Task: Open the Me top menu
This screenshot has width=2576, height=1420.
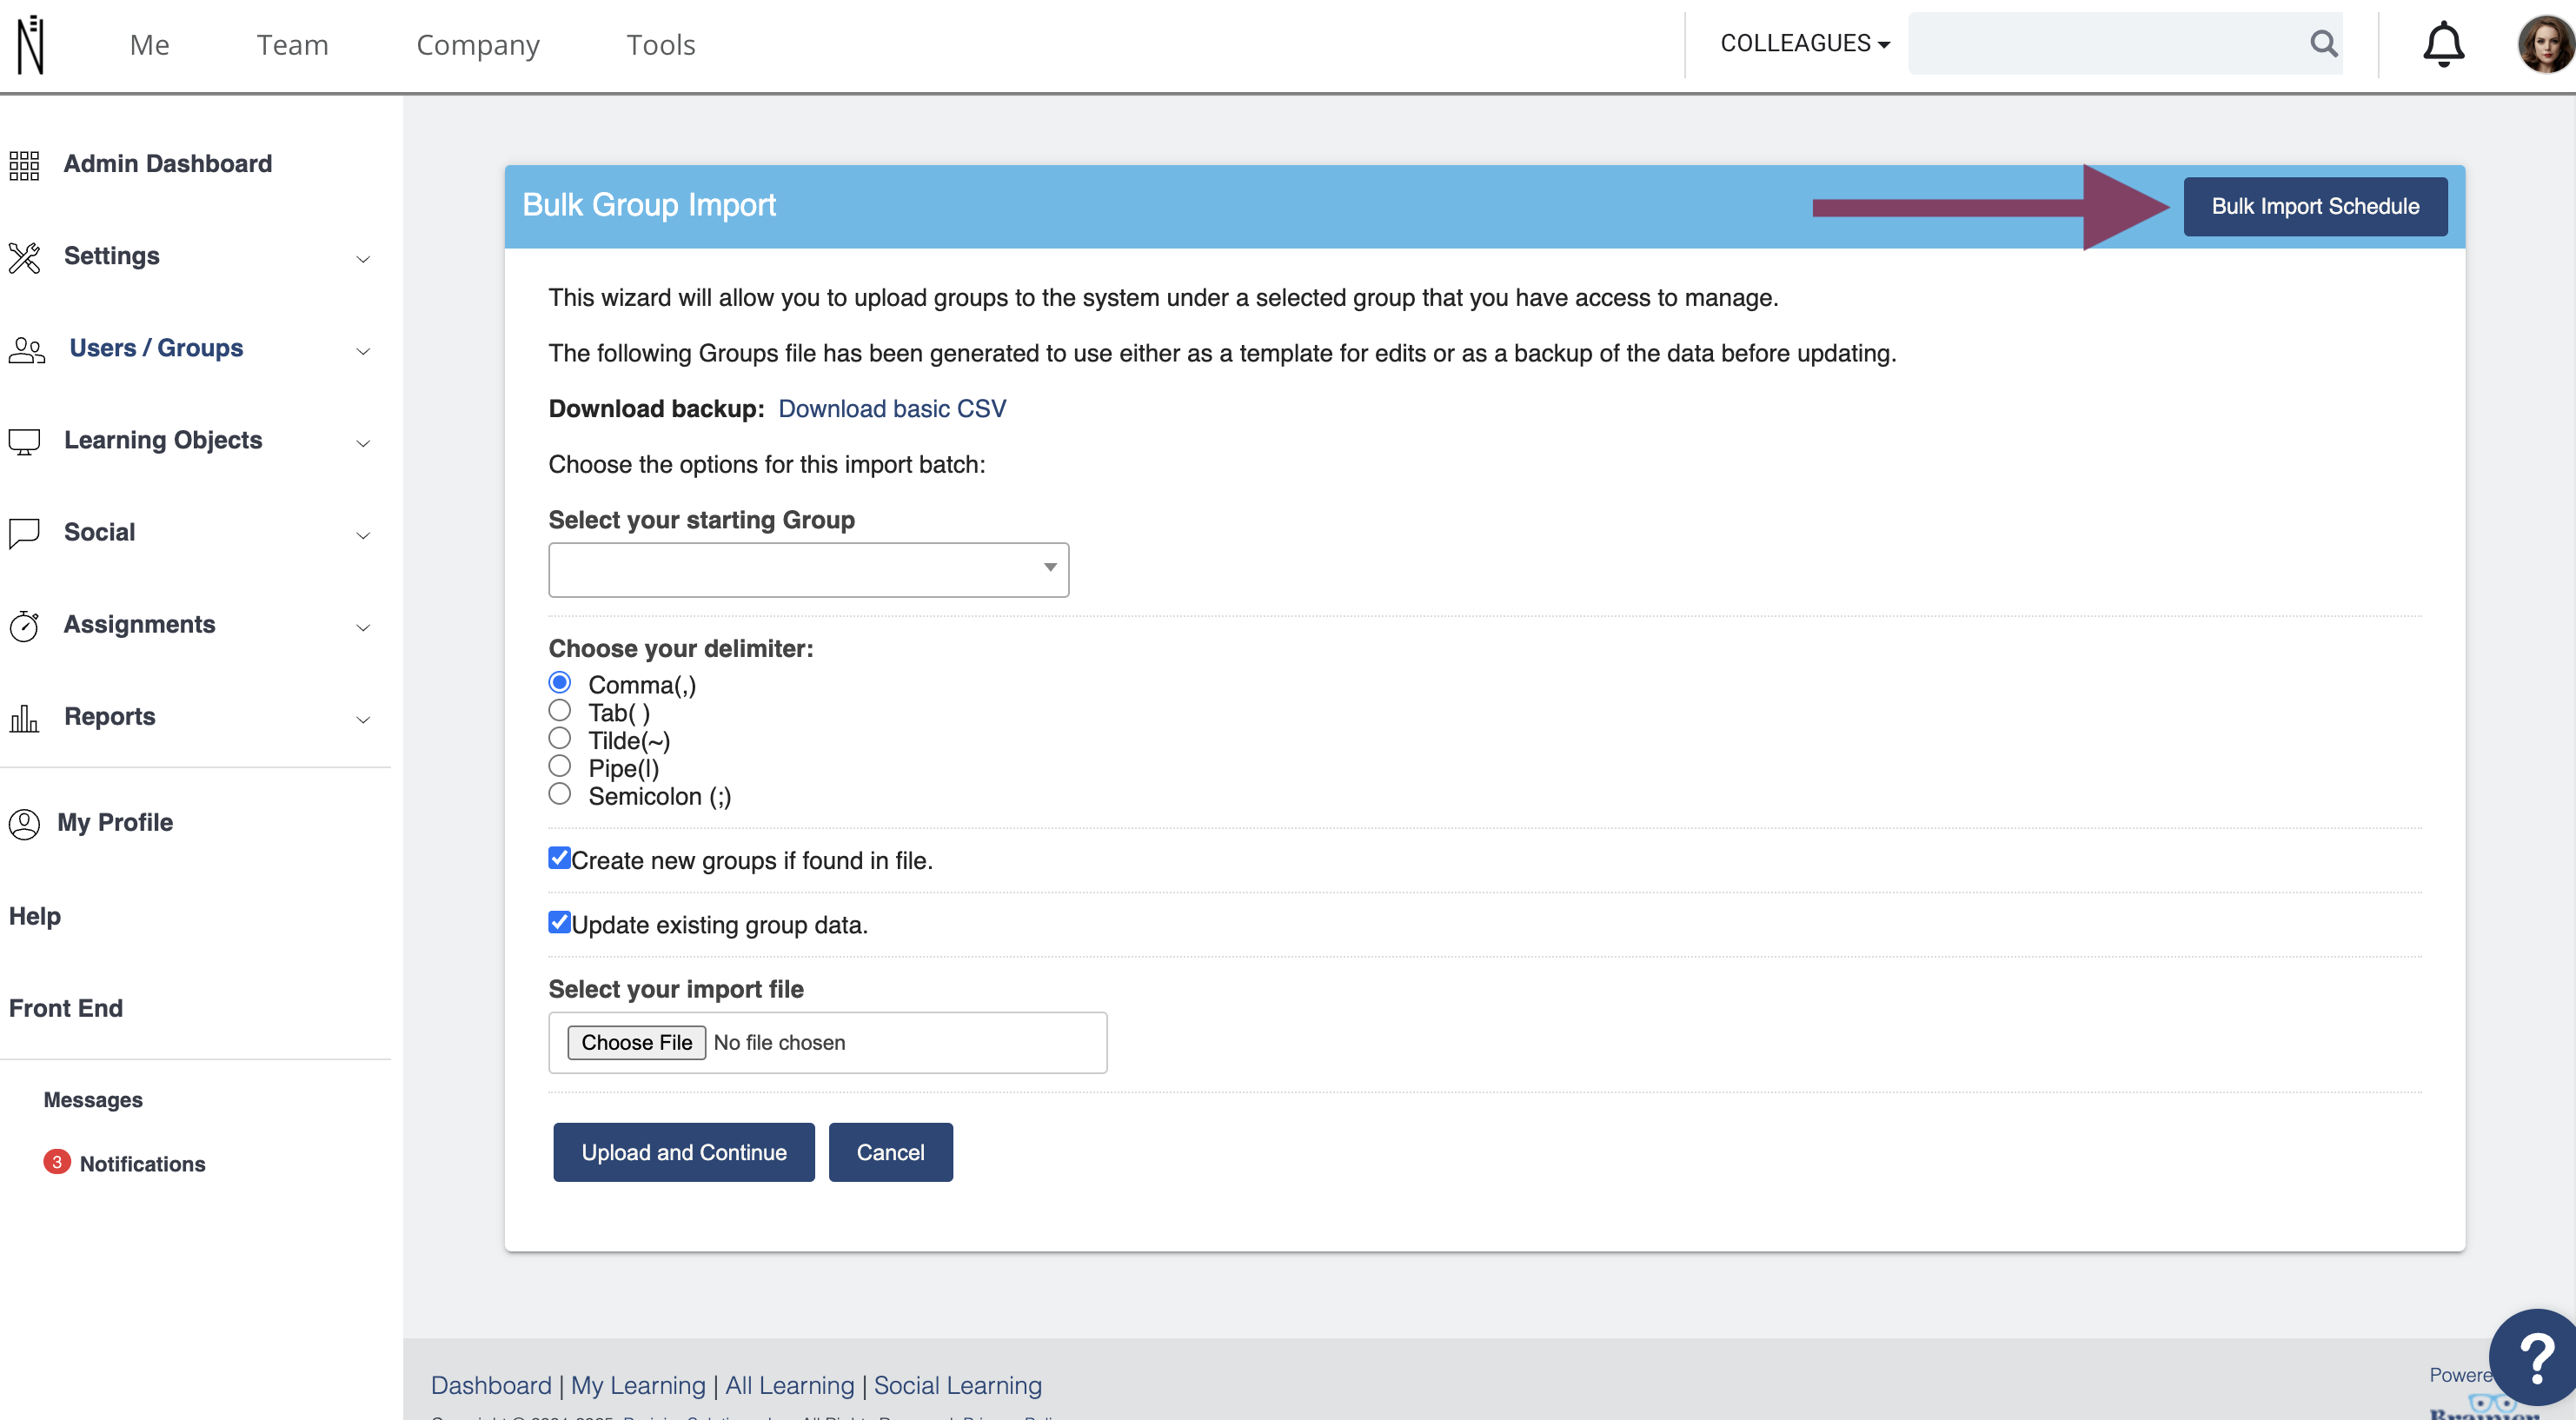Action: click(149, 45)
